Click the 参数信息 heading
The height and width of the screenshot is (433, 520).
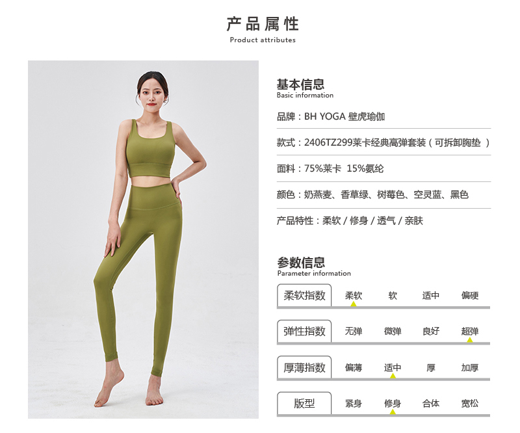click(x=301, y=263)
